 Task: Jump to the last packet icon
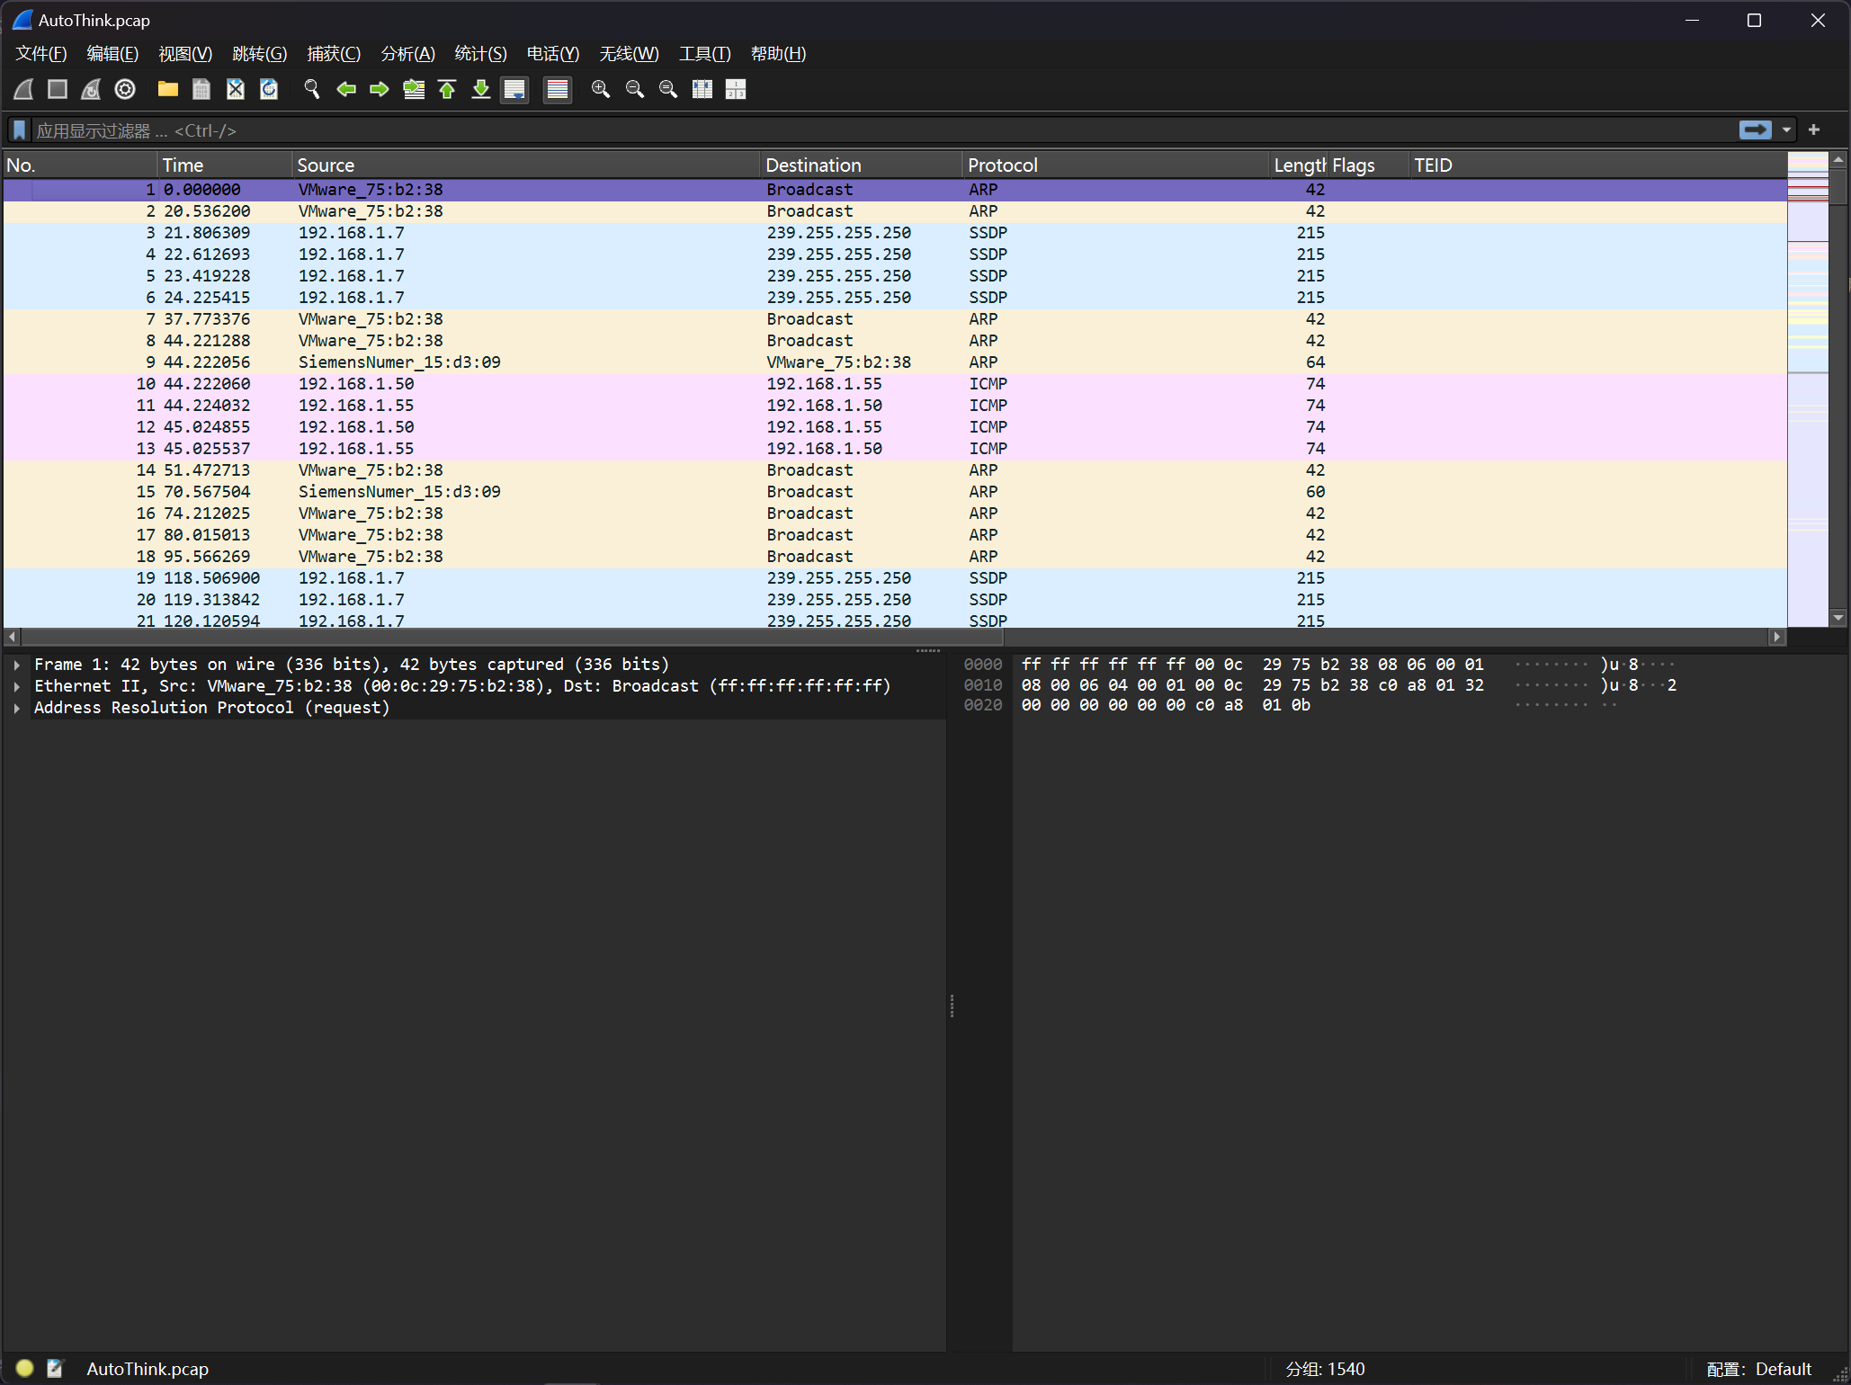481,89
